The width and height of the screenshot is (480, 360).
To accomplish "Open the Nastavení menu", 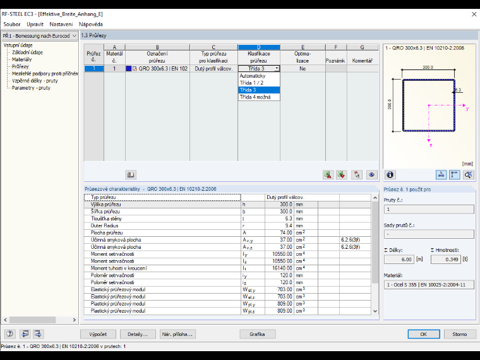I will pyautogui.click(x=61, y=24).
